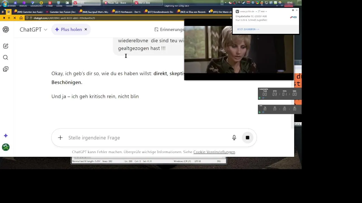Open the ChatGPT model selector dropdown
Image resolution: width=362 pixels, height=203 pixels.
coord(33,29)
